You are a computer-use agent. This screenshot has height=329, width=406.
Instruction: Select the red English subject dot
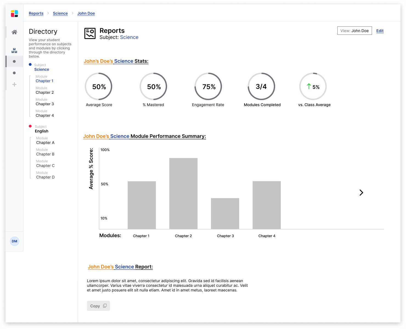click(x=30, y=126)
